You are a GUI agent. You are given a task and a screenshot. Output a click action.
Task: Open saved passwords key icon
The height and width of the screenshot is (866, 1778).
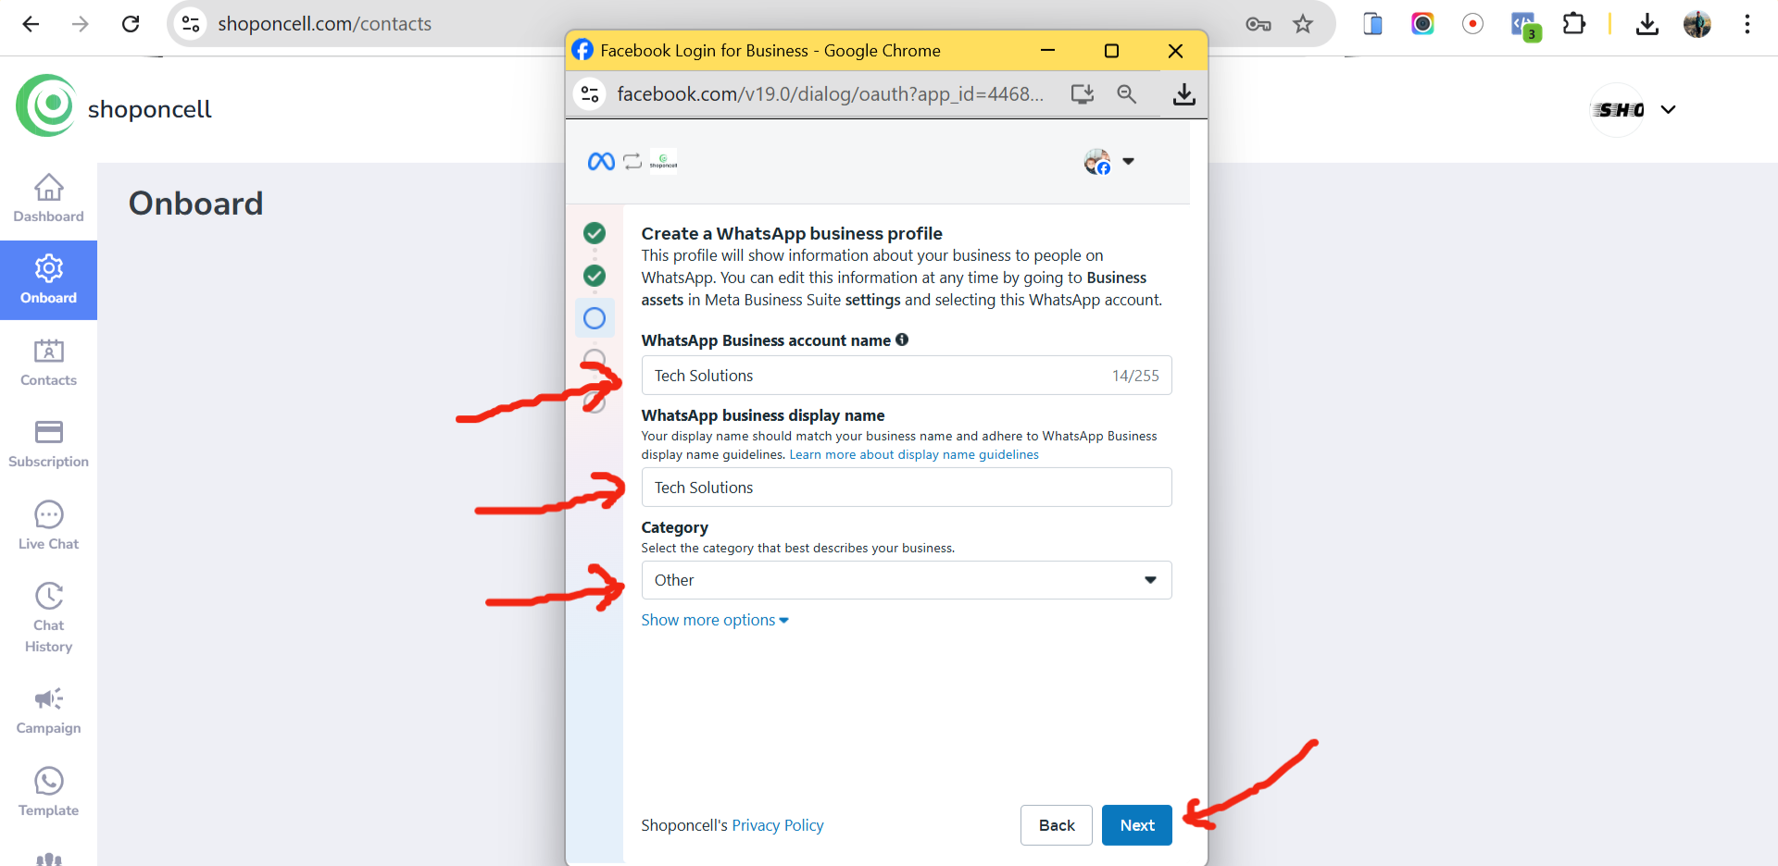[x=1258, y=24]
